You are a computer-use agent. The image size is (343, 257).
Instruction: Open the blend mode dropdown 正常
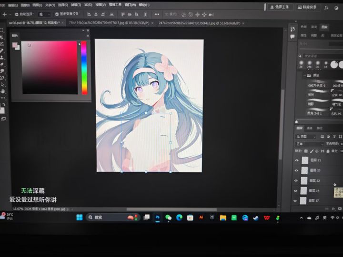[309, 144]
